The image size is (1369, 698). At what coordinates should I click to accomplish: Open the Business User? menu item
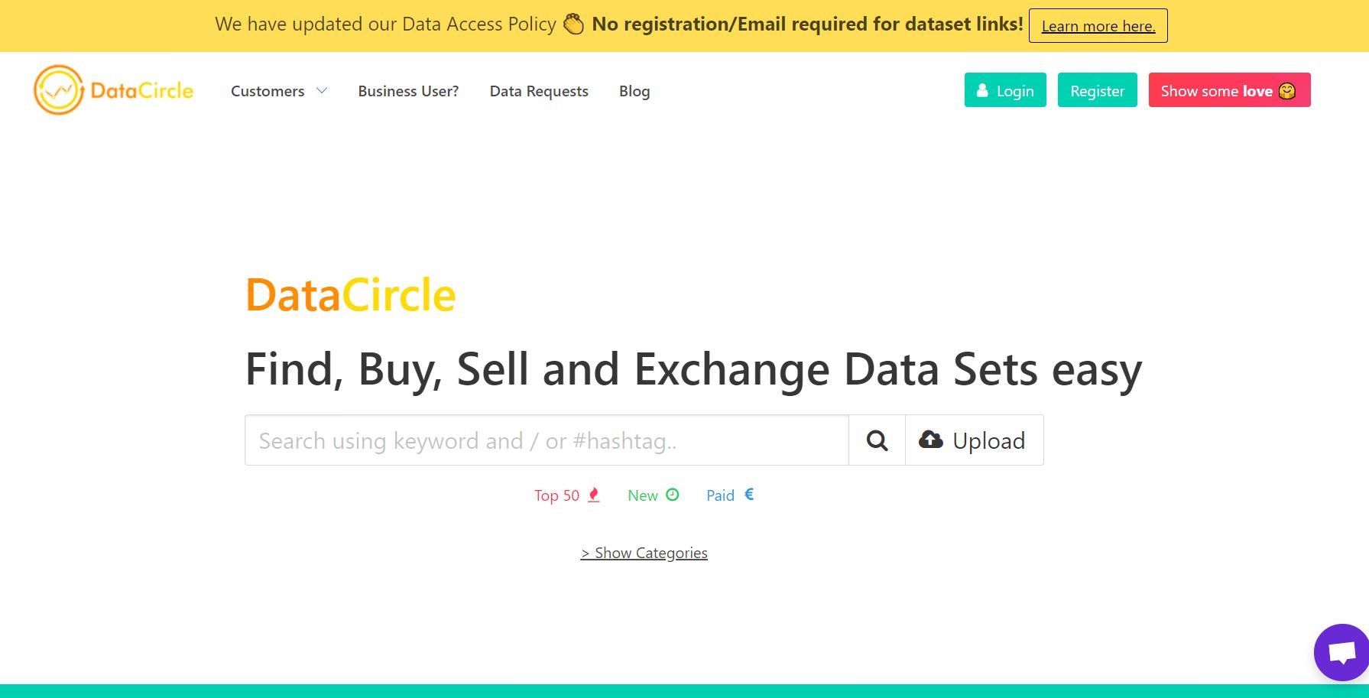(x=408, y=91)
